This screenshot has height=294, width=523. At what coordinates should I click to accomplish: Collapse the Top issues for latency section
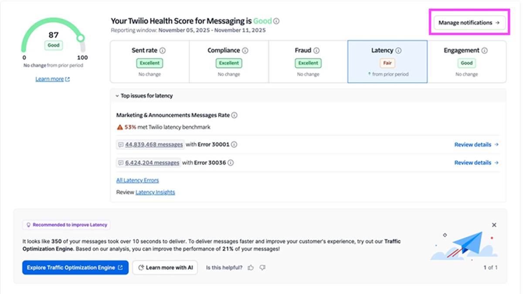[117, 95]
